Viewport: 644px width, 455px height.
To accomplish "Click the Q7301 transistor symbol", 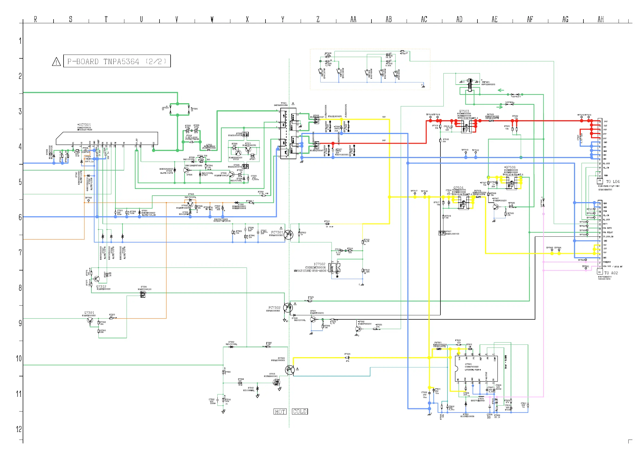I will coord(90,320).
